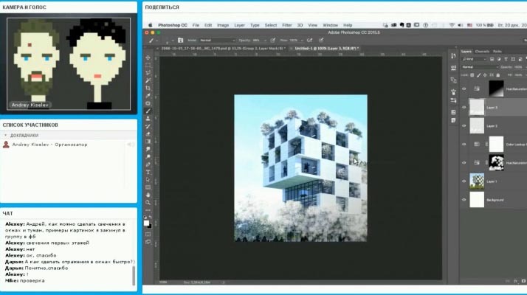Hide the Hue/Saturation layer with gradient mask
The image size is (527, 295).
(464, 89)
